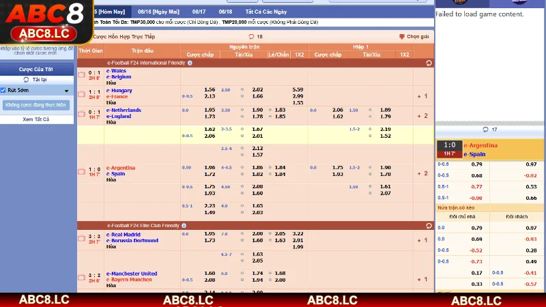
Task: Select odds 1.52 in the highlighted yellow row
Action: click(385, 136)
